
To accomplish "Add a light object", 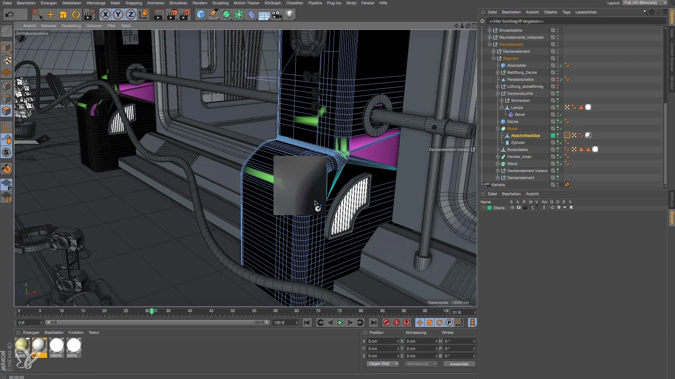I will (290, 14).
